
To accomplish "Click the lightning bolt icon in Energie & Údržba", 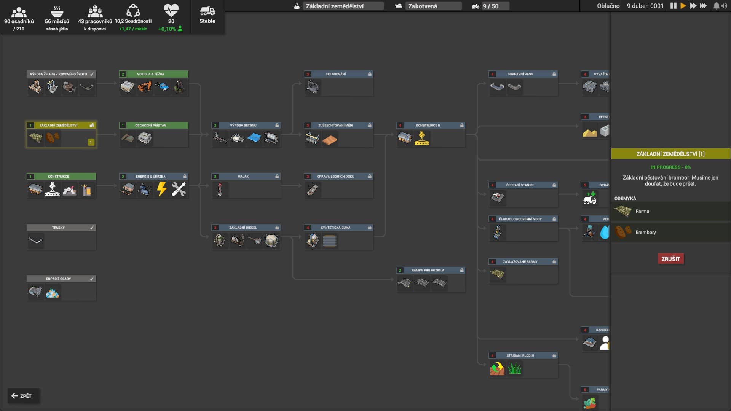I will [x=162, y=189].
